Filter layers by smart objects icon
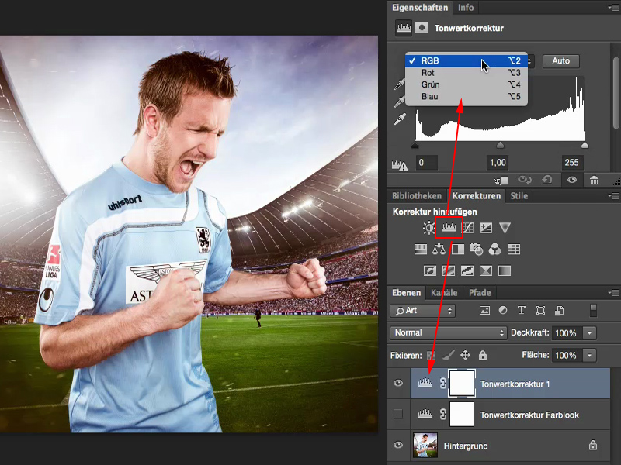This screenshot has height=465, width=621. (x=559, y=311)
